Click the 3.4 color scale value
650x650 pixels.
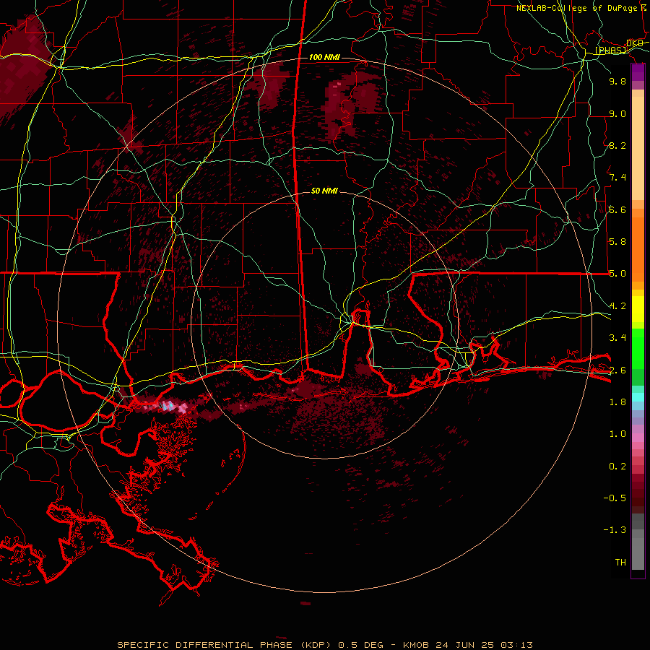click(617, 338)
